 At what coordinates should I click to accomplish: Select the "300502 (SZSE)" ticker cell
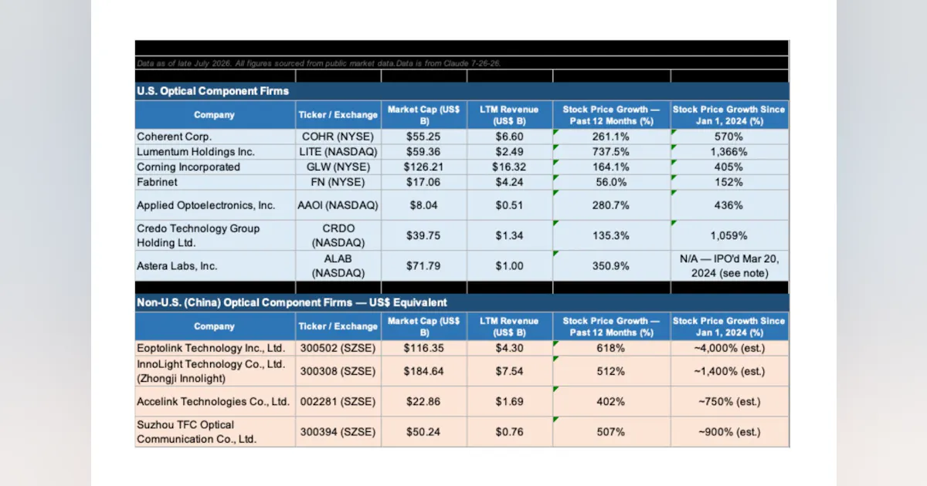pyautogui.click(x=338, y=348)
